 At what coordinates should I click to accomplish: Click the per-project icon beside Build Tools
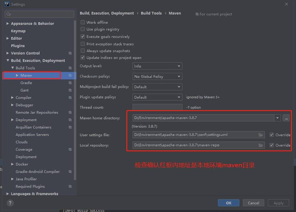click(70, 68)
